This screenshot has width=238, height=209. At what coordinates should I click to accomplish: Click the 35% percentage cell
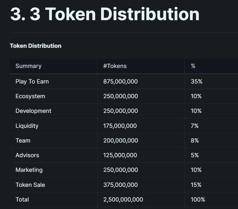point(197,81)
